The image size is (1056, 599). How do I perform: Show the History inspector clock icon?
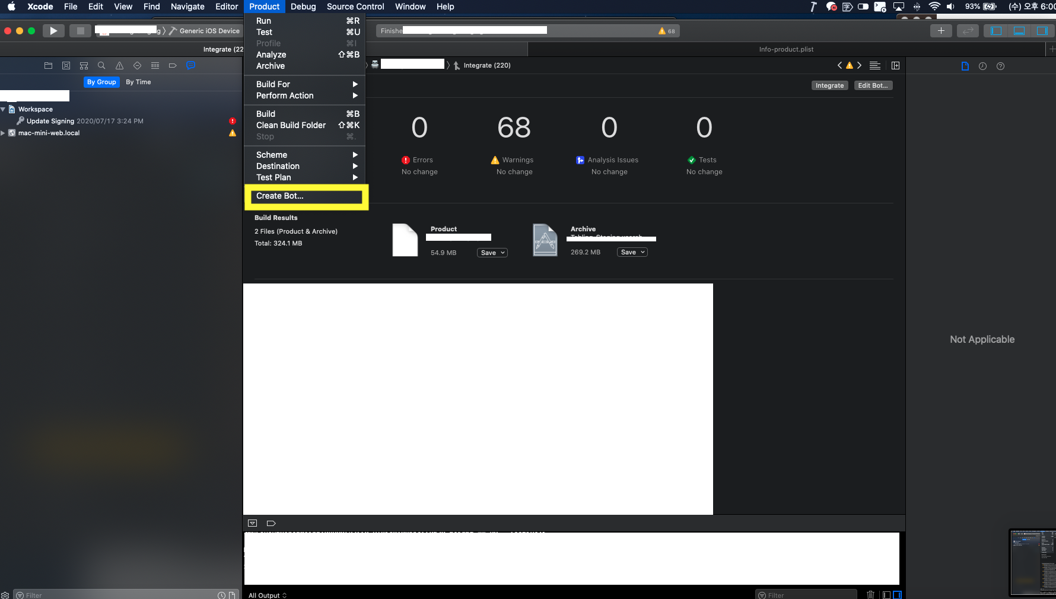[982, 66]
